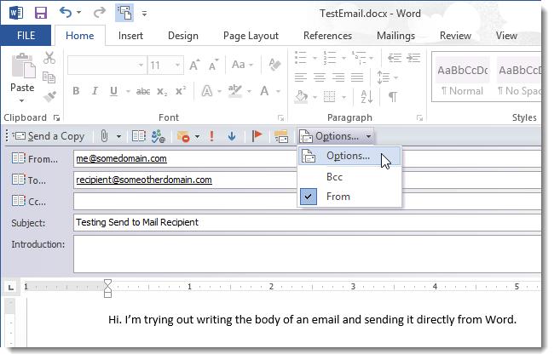Click the Sort A to Z icon
This screenshot has width=554, height=360.
366,96
